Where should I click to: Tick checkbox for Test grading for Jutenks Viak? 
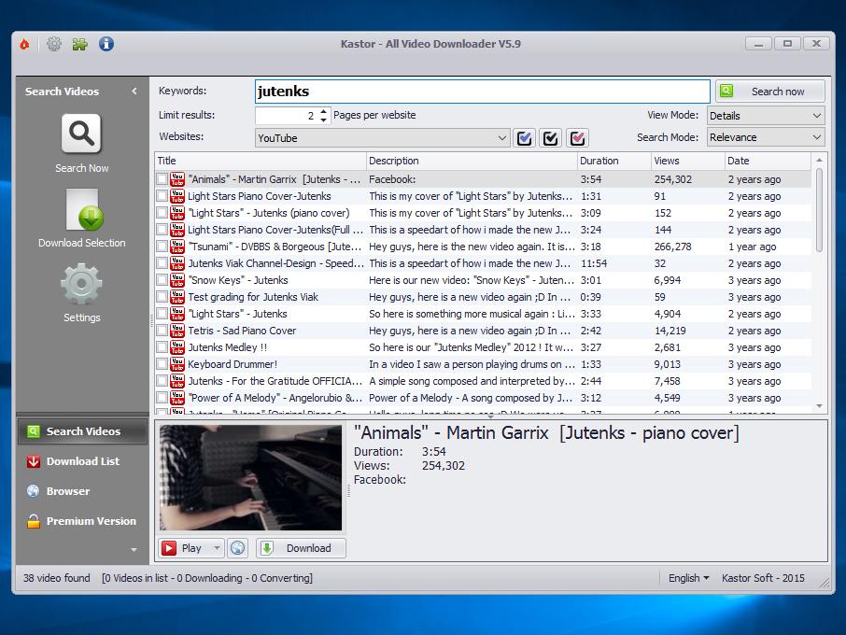[162, 297]
